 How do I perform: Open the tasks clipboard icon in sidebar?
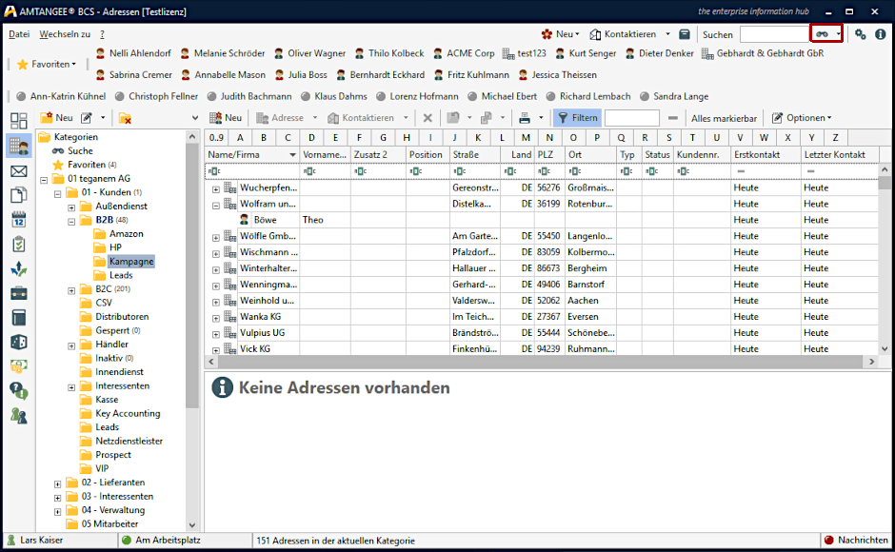[18, 245]
